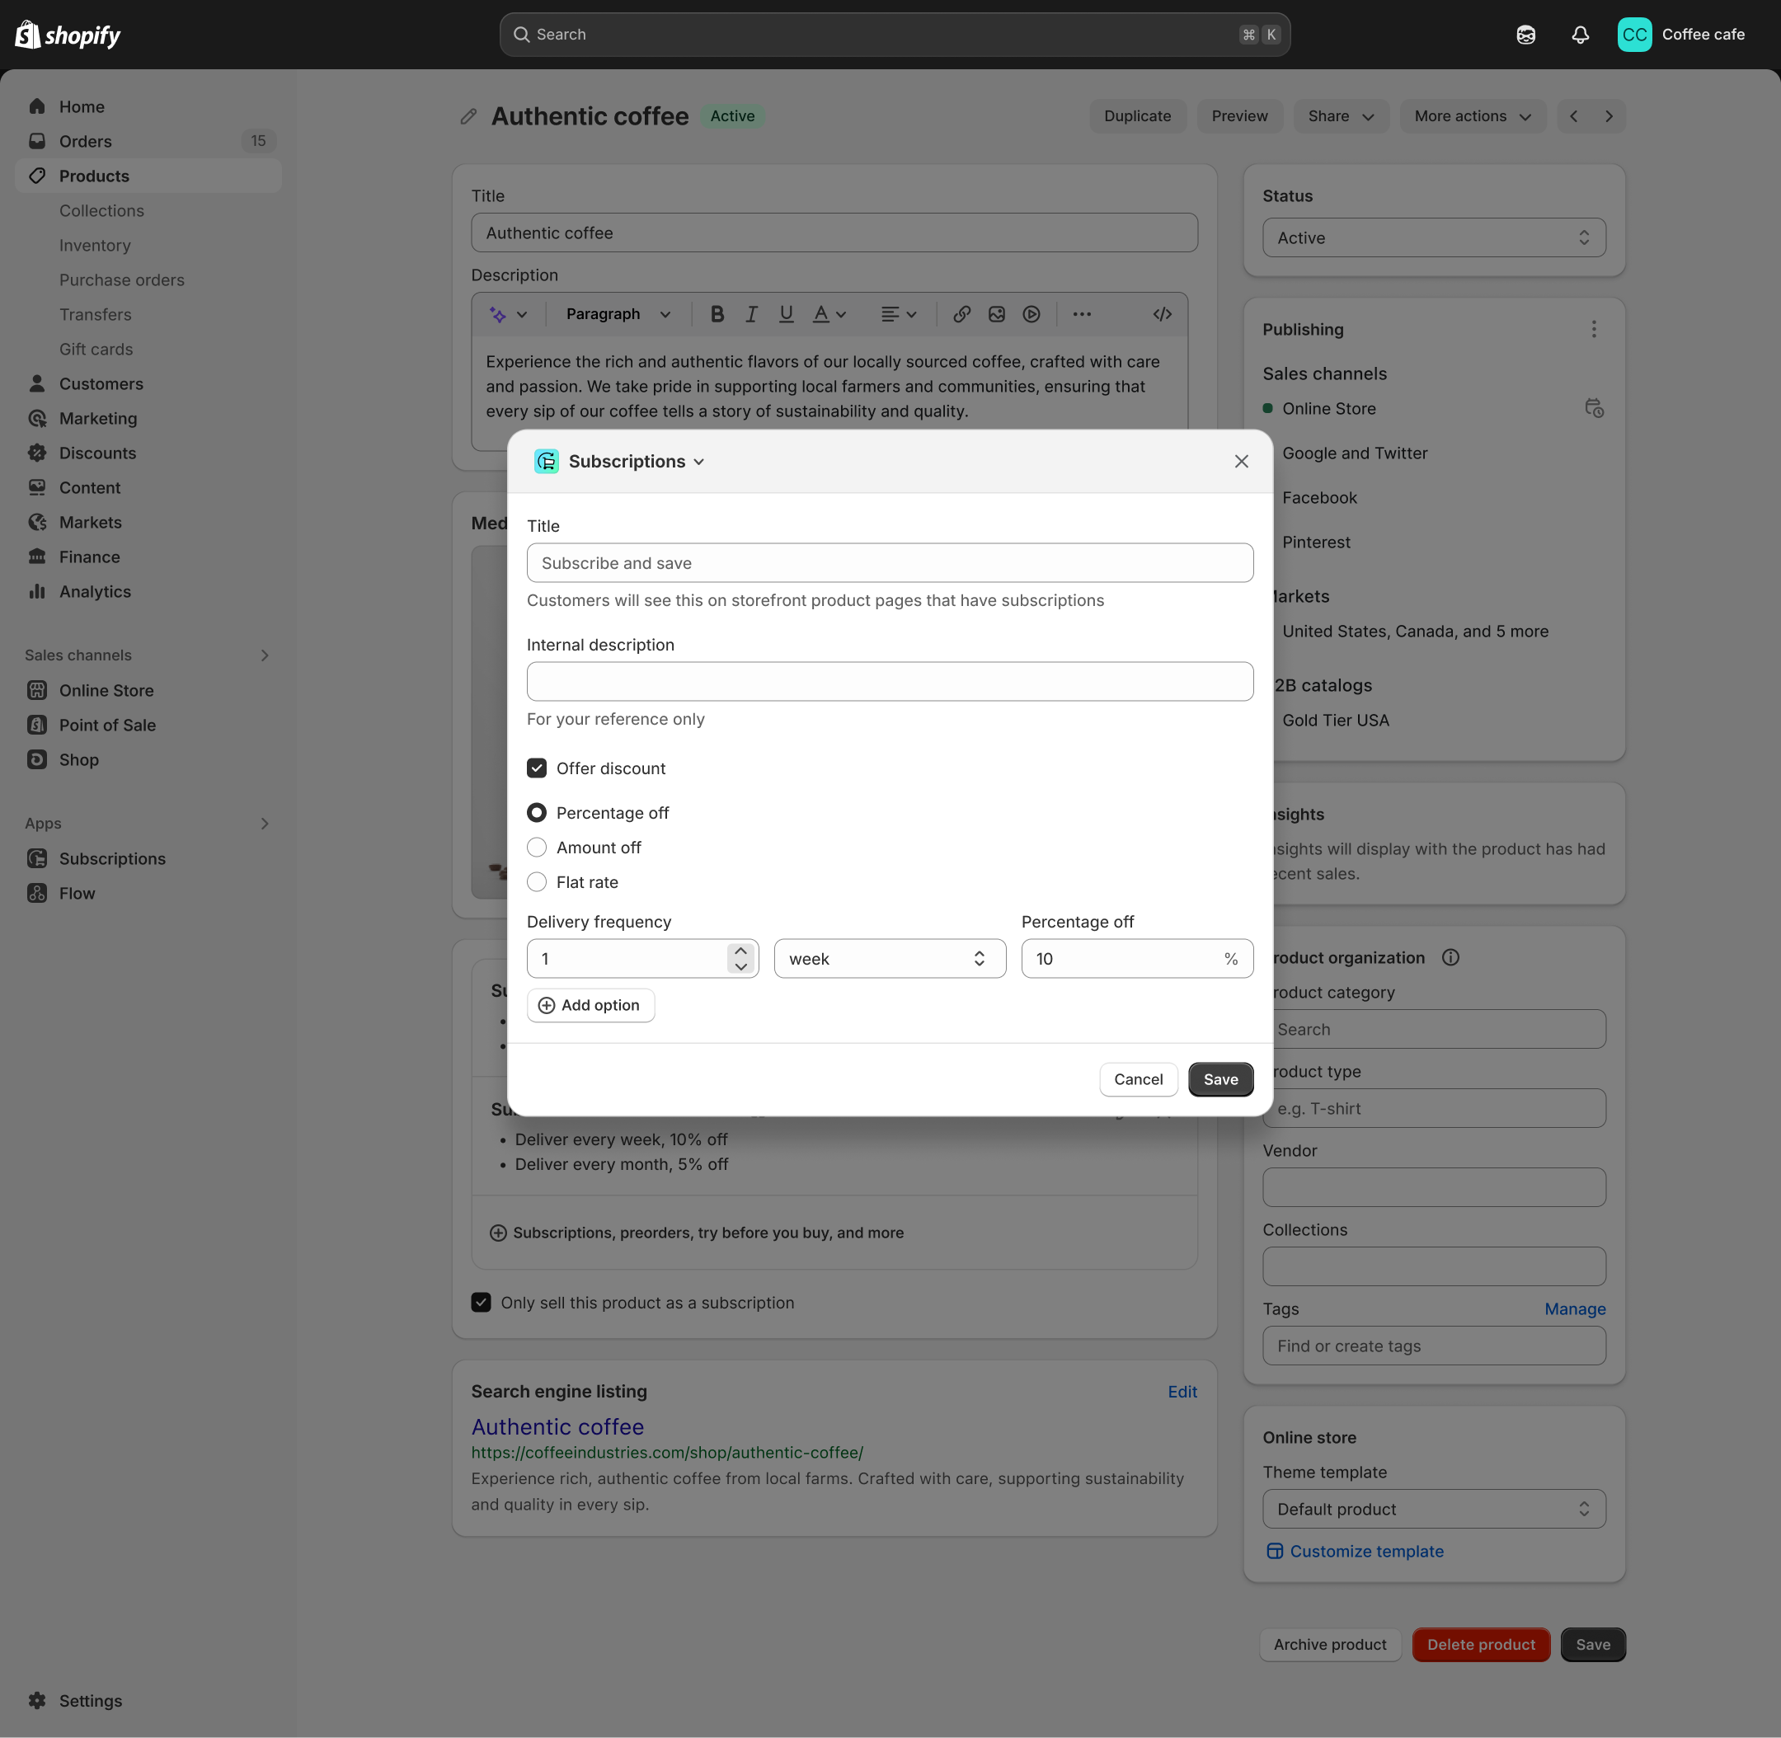
Task: Click the subscription plan title input field
Action: (890, 561)
